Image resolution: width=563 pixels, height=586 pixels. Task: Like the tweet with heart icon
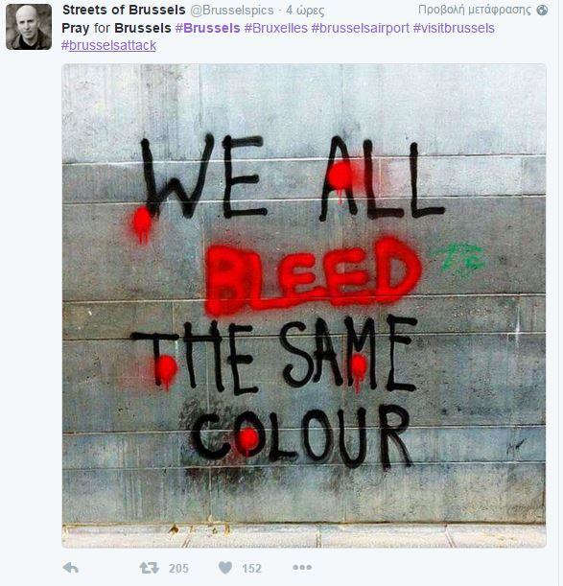225,568
